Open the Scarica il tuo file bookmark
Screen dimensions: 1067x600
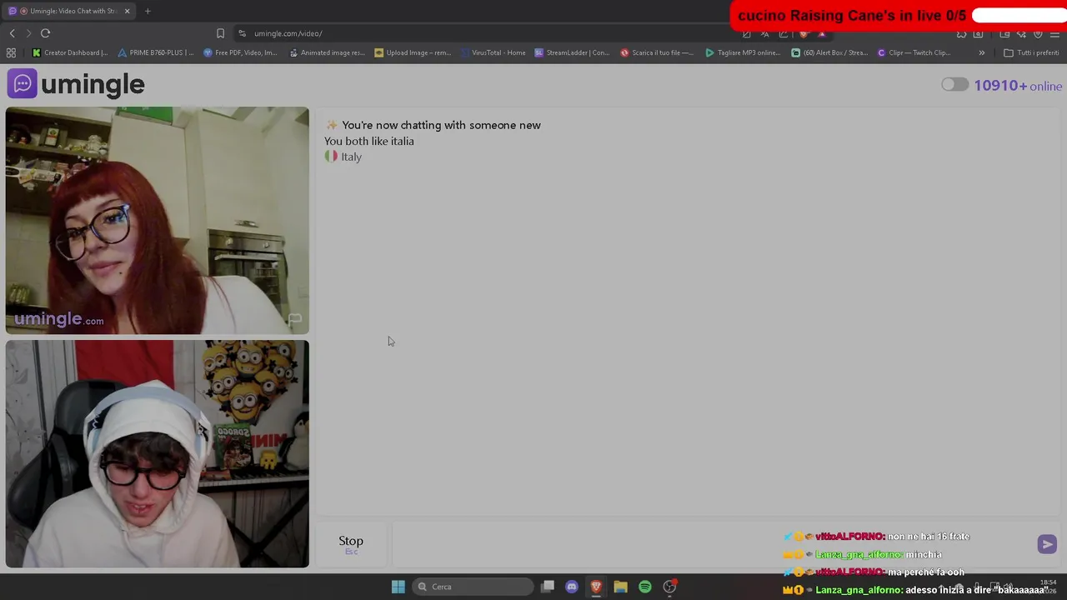(657, 52)
